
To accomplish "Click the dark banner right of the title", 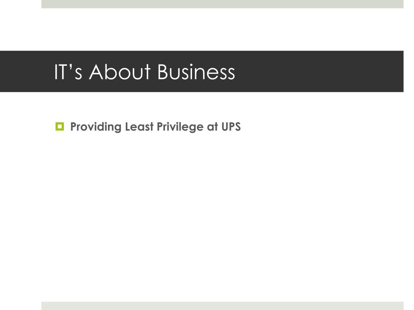I will pyautogui.click(x=317, y=71).
